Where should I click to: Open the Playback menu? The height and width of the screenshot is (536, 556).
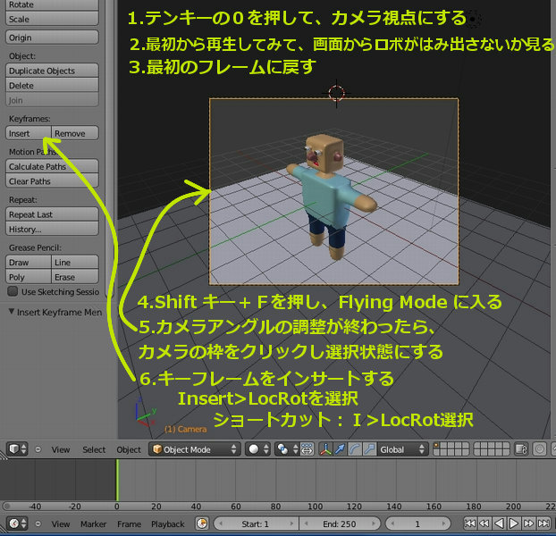(x=168, y=524)
